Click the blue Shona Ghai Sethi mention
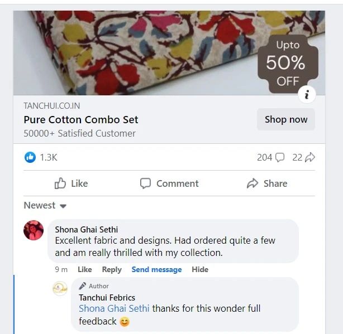The width and height of the screenshot is (343, 334). pos(114,309)
